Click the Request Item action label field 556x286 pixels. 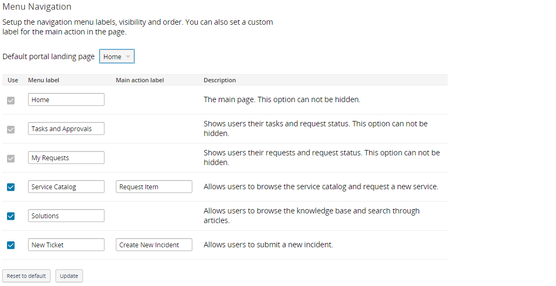click(x=154, y=187)
